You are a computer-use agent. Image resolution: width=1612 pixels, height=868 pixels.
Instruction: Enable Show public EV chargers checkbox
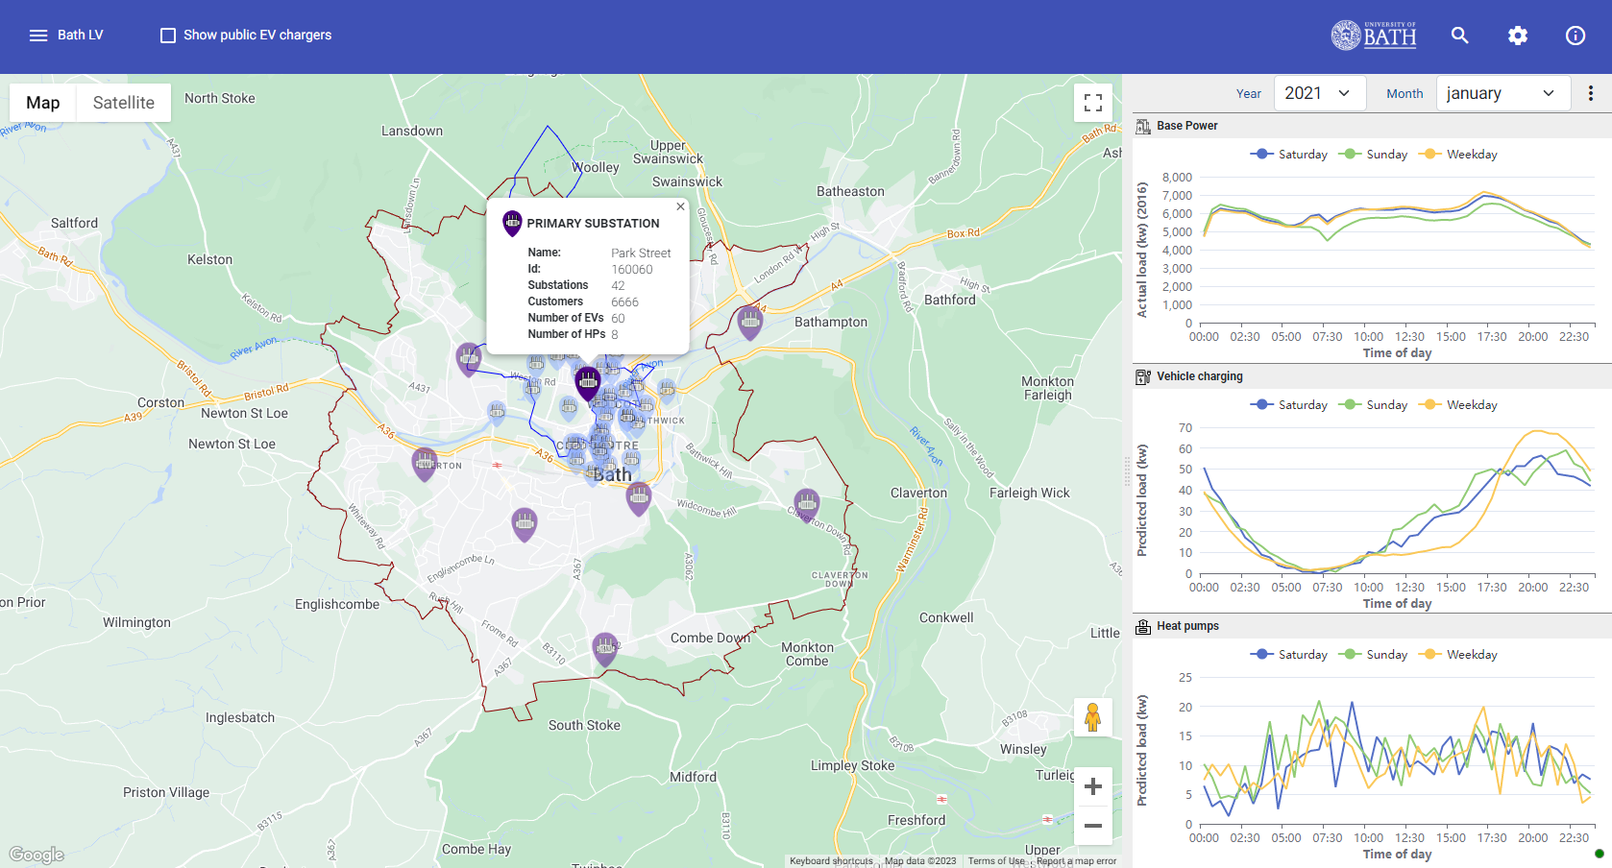pos(168,36)
